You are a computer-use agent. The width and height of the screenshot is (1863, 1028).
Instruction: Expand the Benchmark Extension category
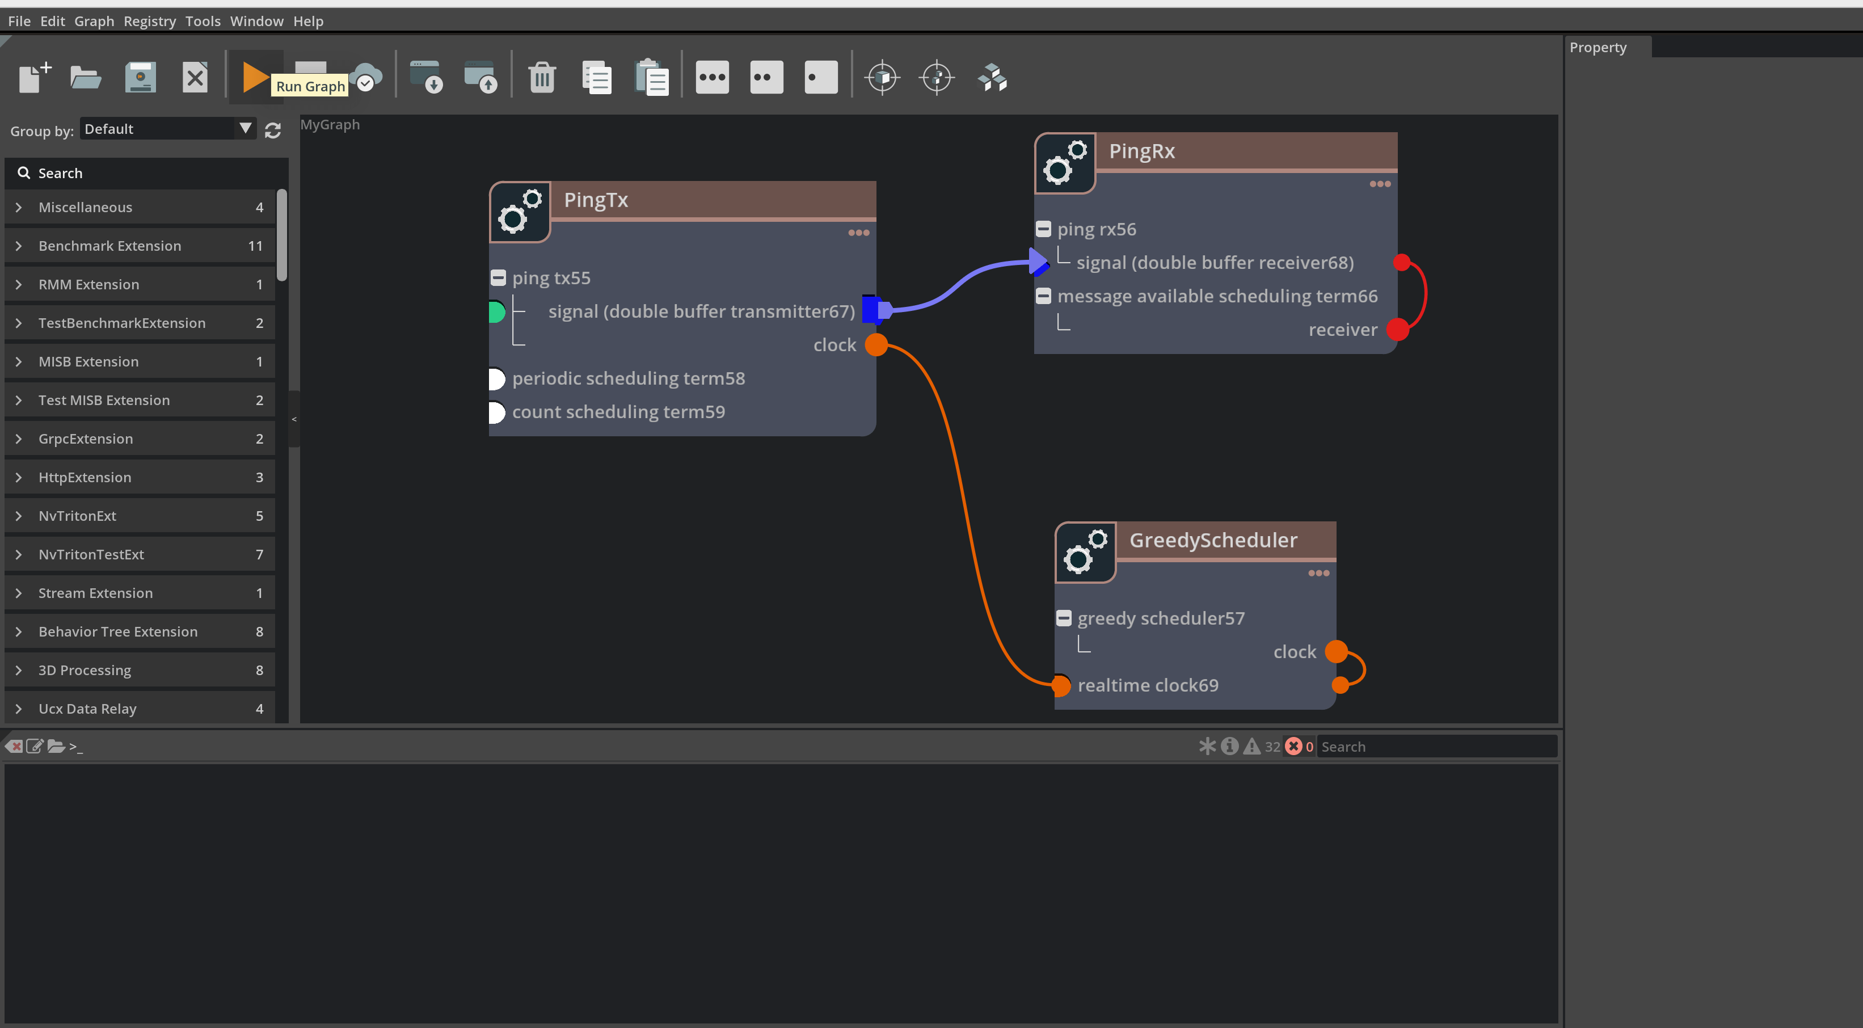[19, 246]
